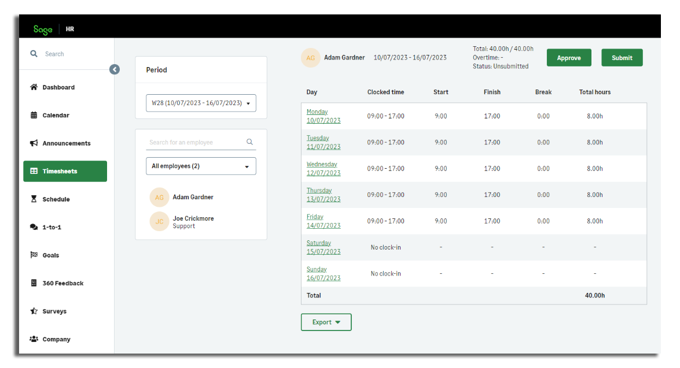Open Saturday 15/07/2023 link
Image resolution: width=680 pixels, height=368 pixels.
point(324,247)
